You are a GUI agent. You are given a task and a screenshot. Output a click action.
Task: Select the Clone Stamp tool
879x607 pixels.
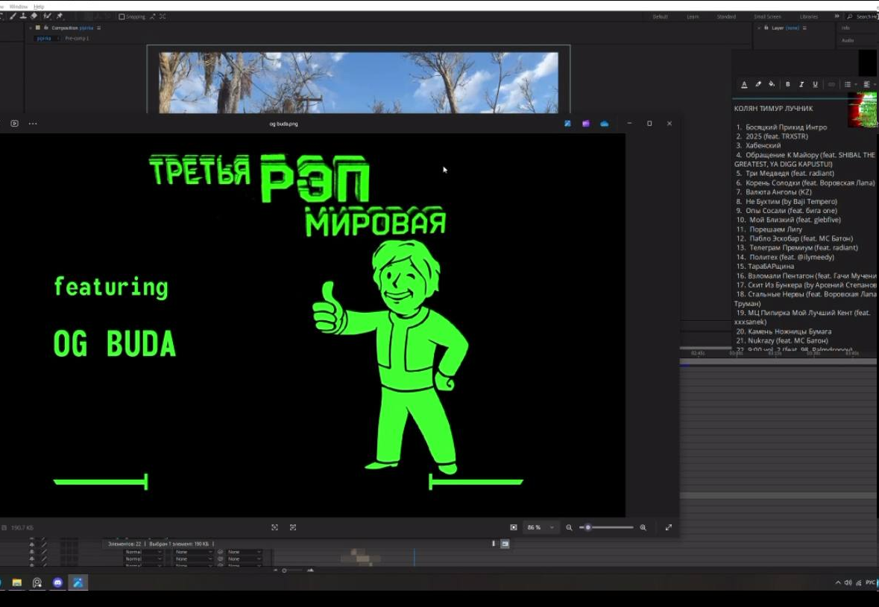coord(23,16)
